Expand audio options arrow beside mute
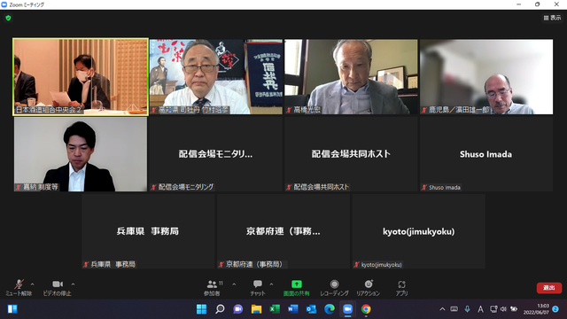 tap(32, 284)
